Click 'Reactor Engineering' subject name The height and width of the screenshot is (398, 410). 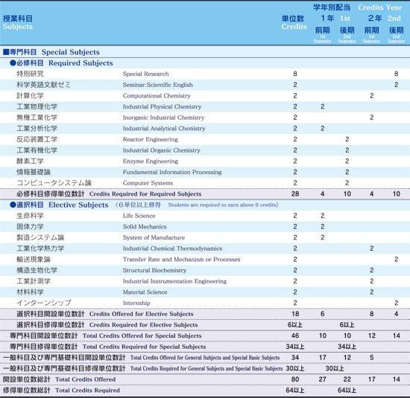tap(151, 139)
